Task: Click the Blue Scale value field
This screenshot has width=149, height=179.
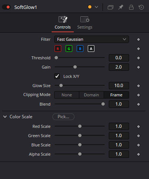Action: pyautogui.click(x=119, y=145)
